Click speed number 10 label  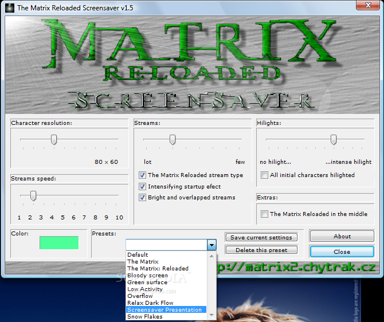[x=119, y=218]
